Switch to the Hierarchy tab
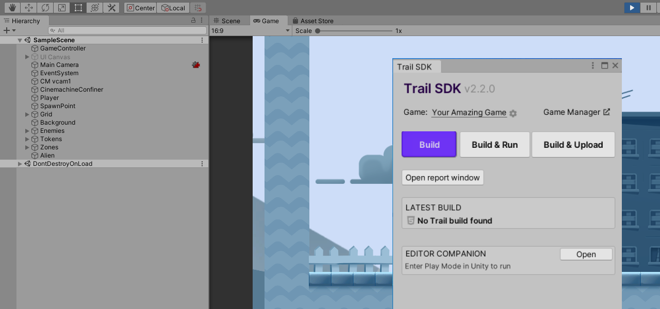660x309 pixels. pyautogui.click(x=25, y=21)
